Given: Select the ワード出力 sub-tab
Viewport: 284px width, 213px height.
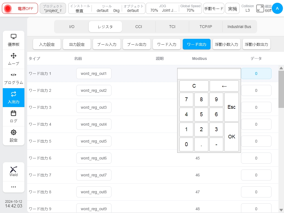Looking at the screenshot, I should pos(197,44).
